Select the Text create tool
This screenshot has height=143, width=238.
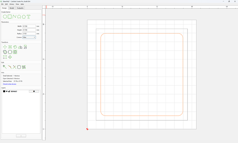coord(29,17)
